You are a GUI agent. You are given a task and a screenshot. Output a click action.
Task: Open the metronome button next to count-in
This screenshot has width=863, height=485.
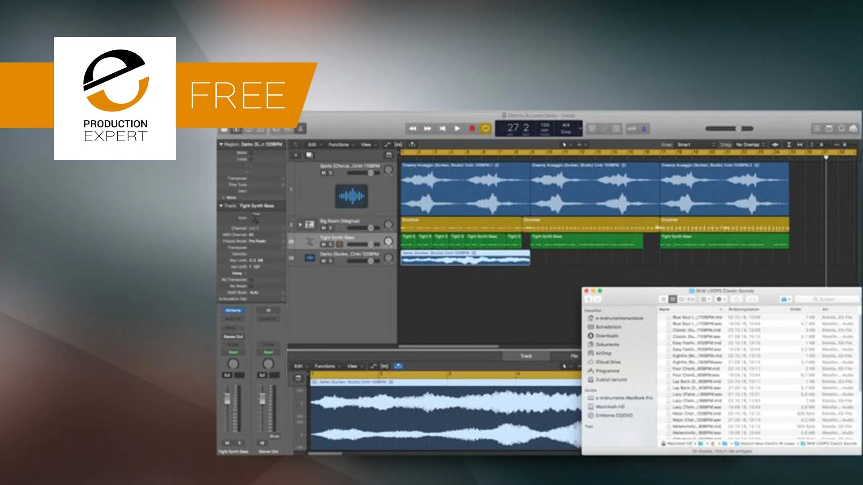coord(644,129)
